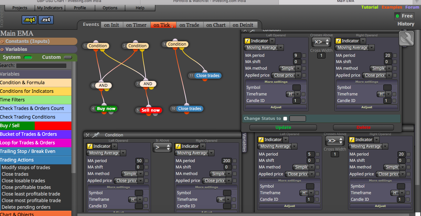Image resolution: width=421 pixels, height=216 pixels.
Task: Select Delete pending orders in Trading Actions
Action: [x=26, y=207]
